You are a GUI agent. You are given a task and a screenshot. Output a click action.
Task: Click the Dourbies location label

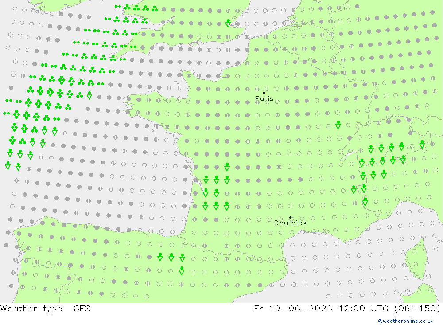click(290, 223)
